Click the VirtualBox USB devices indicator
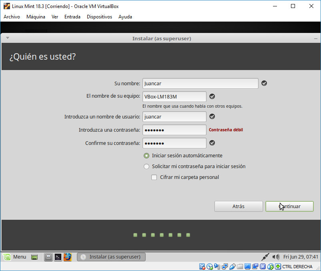 pyautogui.click(x=233, y=267)
